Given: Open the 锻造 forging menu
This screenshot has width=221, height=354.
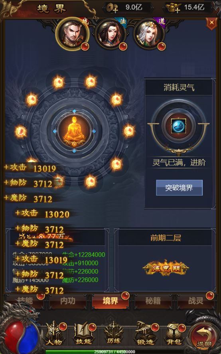Looking at the screenshot, I should (x=145, y=334).
